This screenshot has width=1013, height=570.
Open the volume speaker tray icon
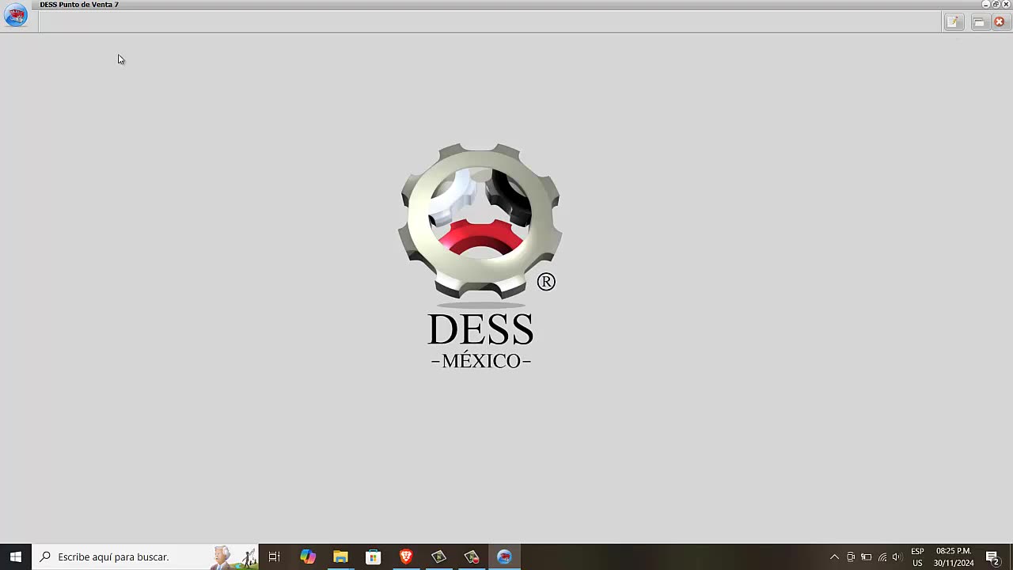tap(897, 557)
